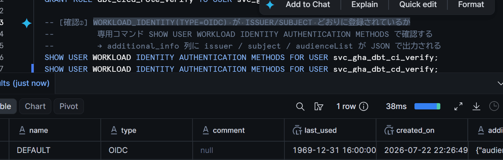
Task: Open the results filter funnel icon
Action: coord(319,106)
